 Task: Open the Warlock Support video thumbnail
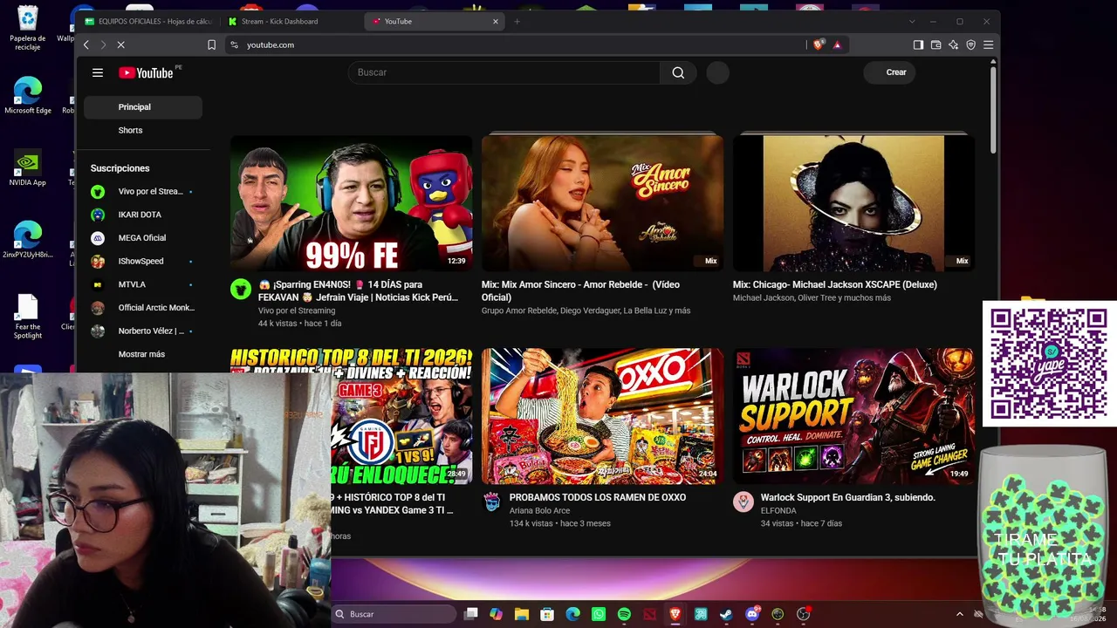(x=853, y=416)
